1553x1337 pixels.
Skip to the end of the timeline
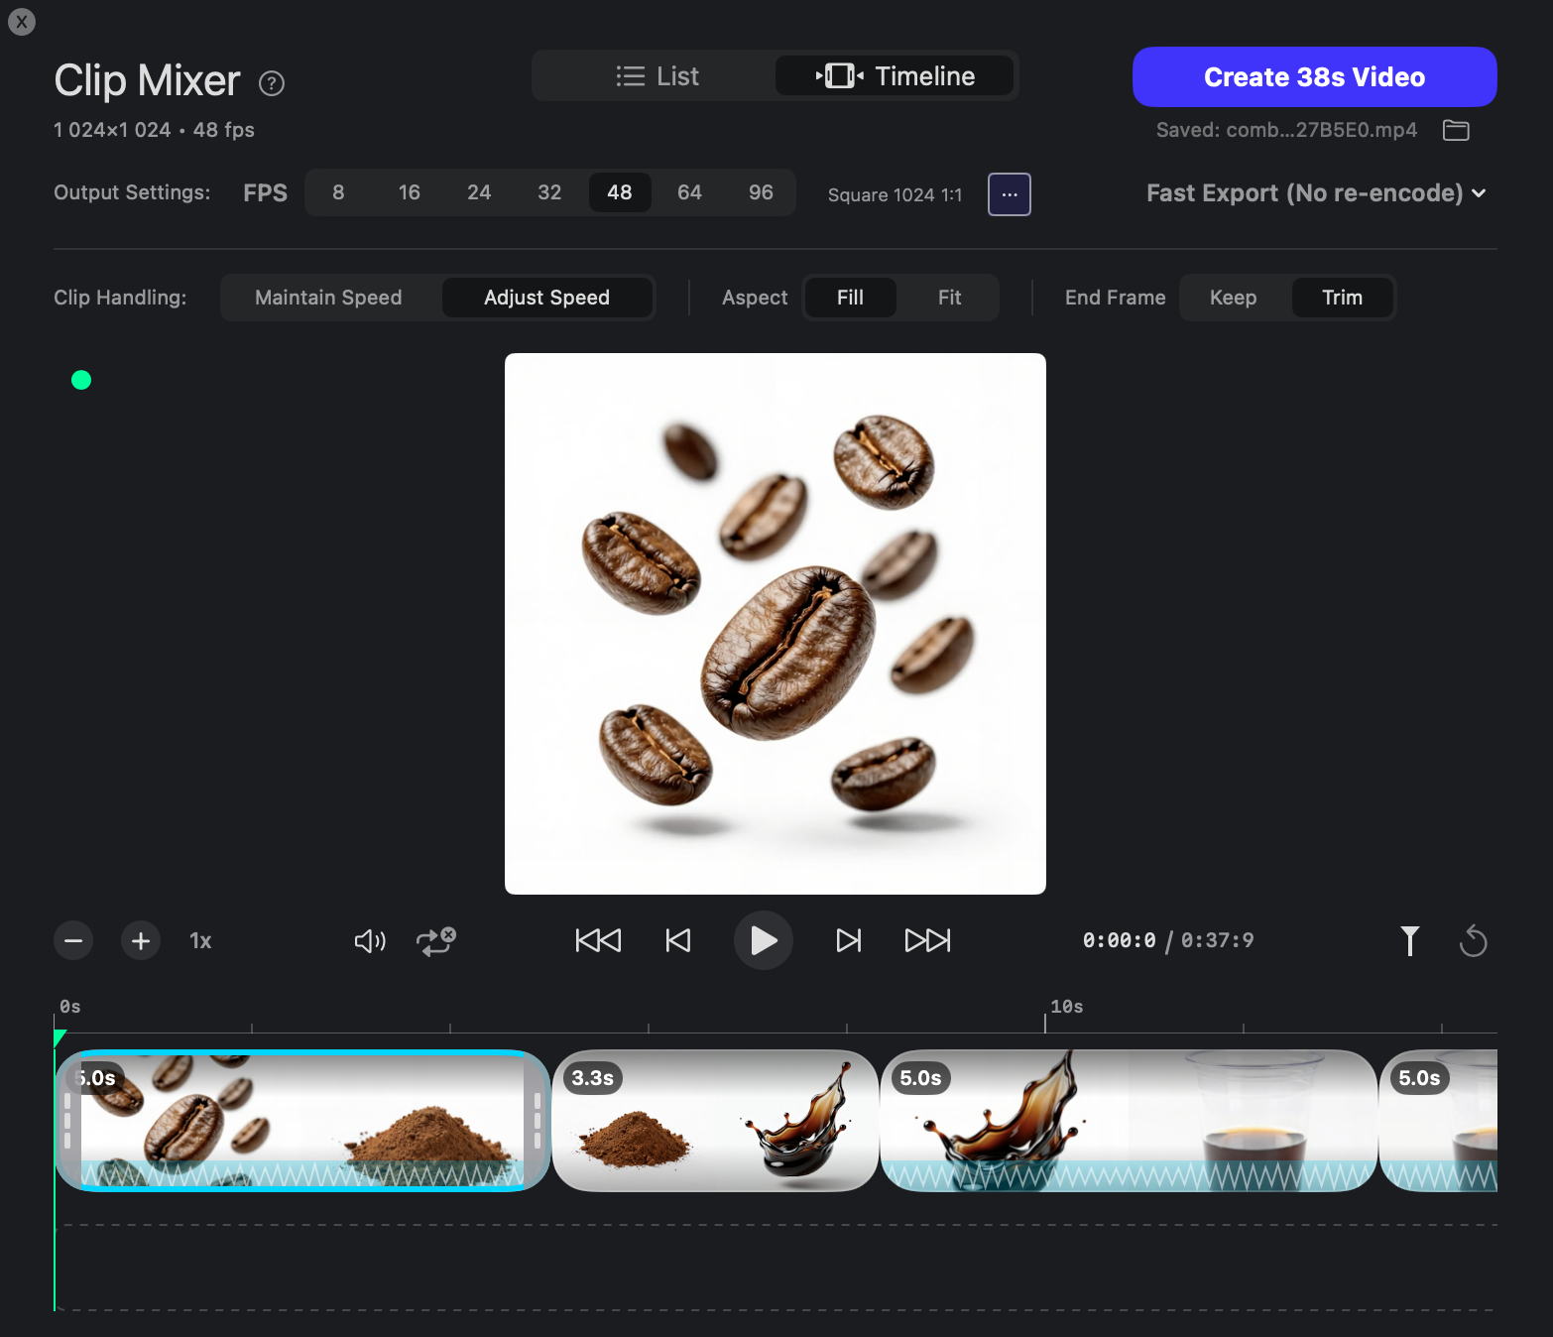[x=926, y=940]
